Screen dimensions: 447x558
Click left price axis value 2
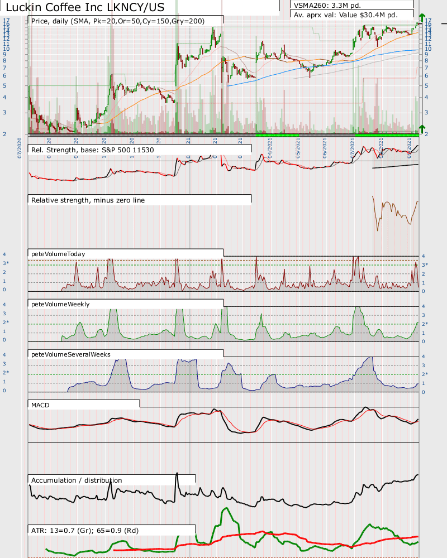click(x=4, y=134)
